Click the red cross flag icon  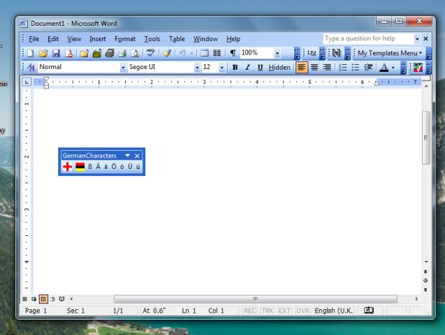(x=67, y=167)
